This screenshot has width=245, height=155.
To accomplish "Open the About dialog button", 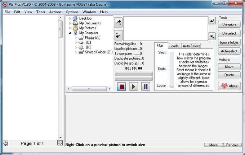I will [x=229, y=86].
